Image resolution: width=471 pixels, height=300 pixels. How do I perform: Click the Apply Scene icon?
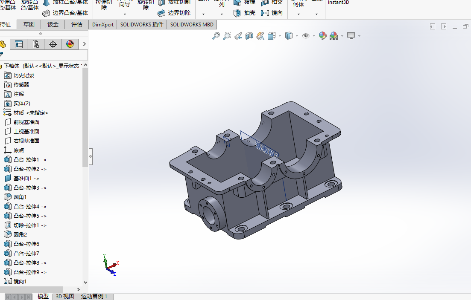[x=334, y=36]
